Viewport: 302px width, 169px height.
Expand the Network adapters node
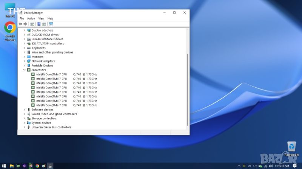pos(25,61)
